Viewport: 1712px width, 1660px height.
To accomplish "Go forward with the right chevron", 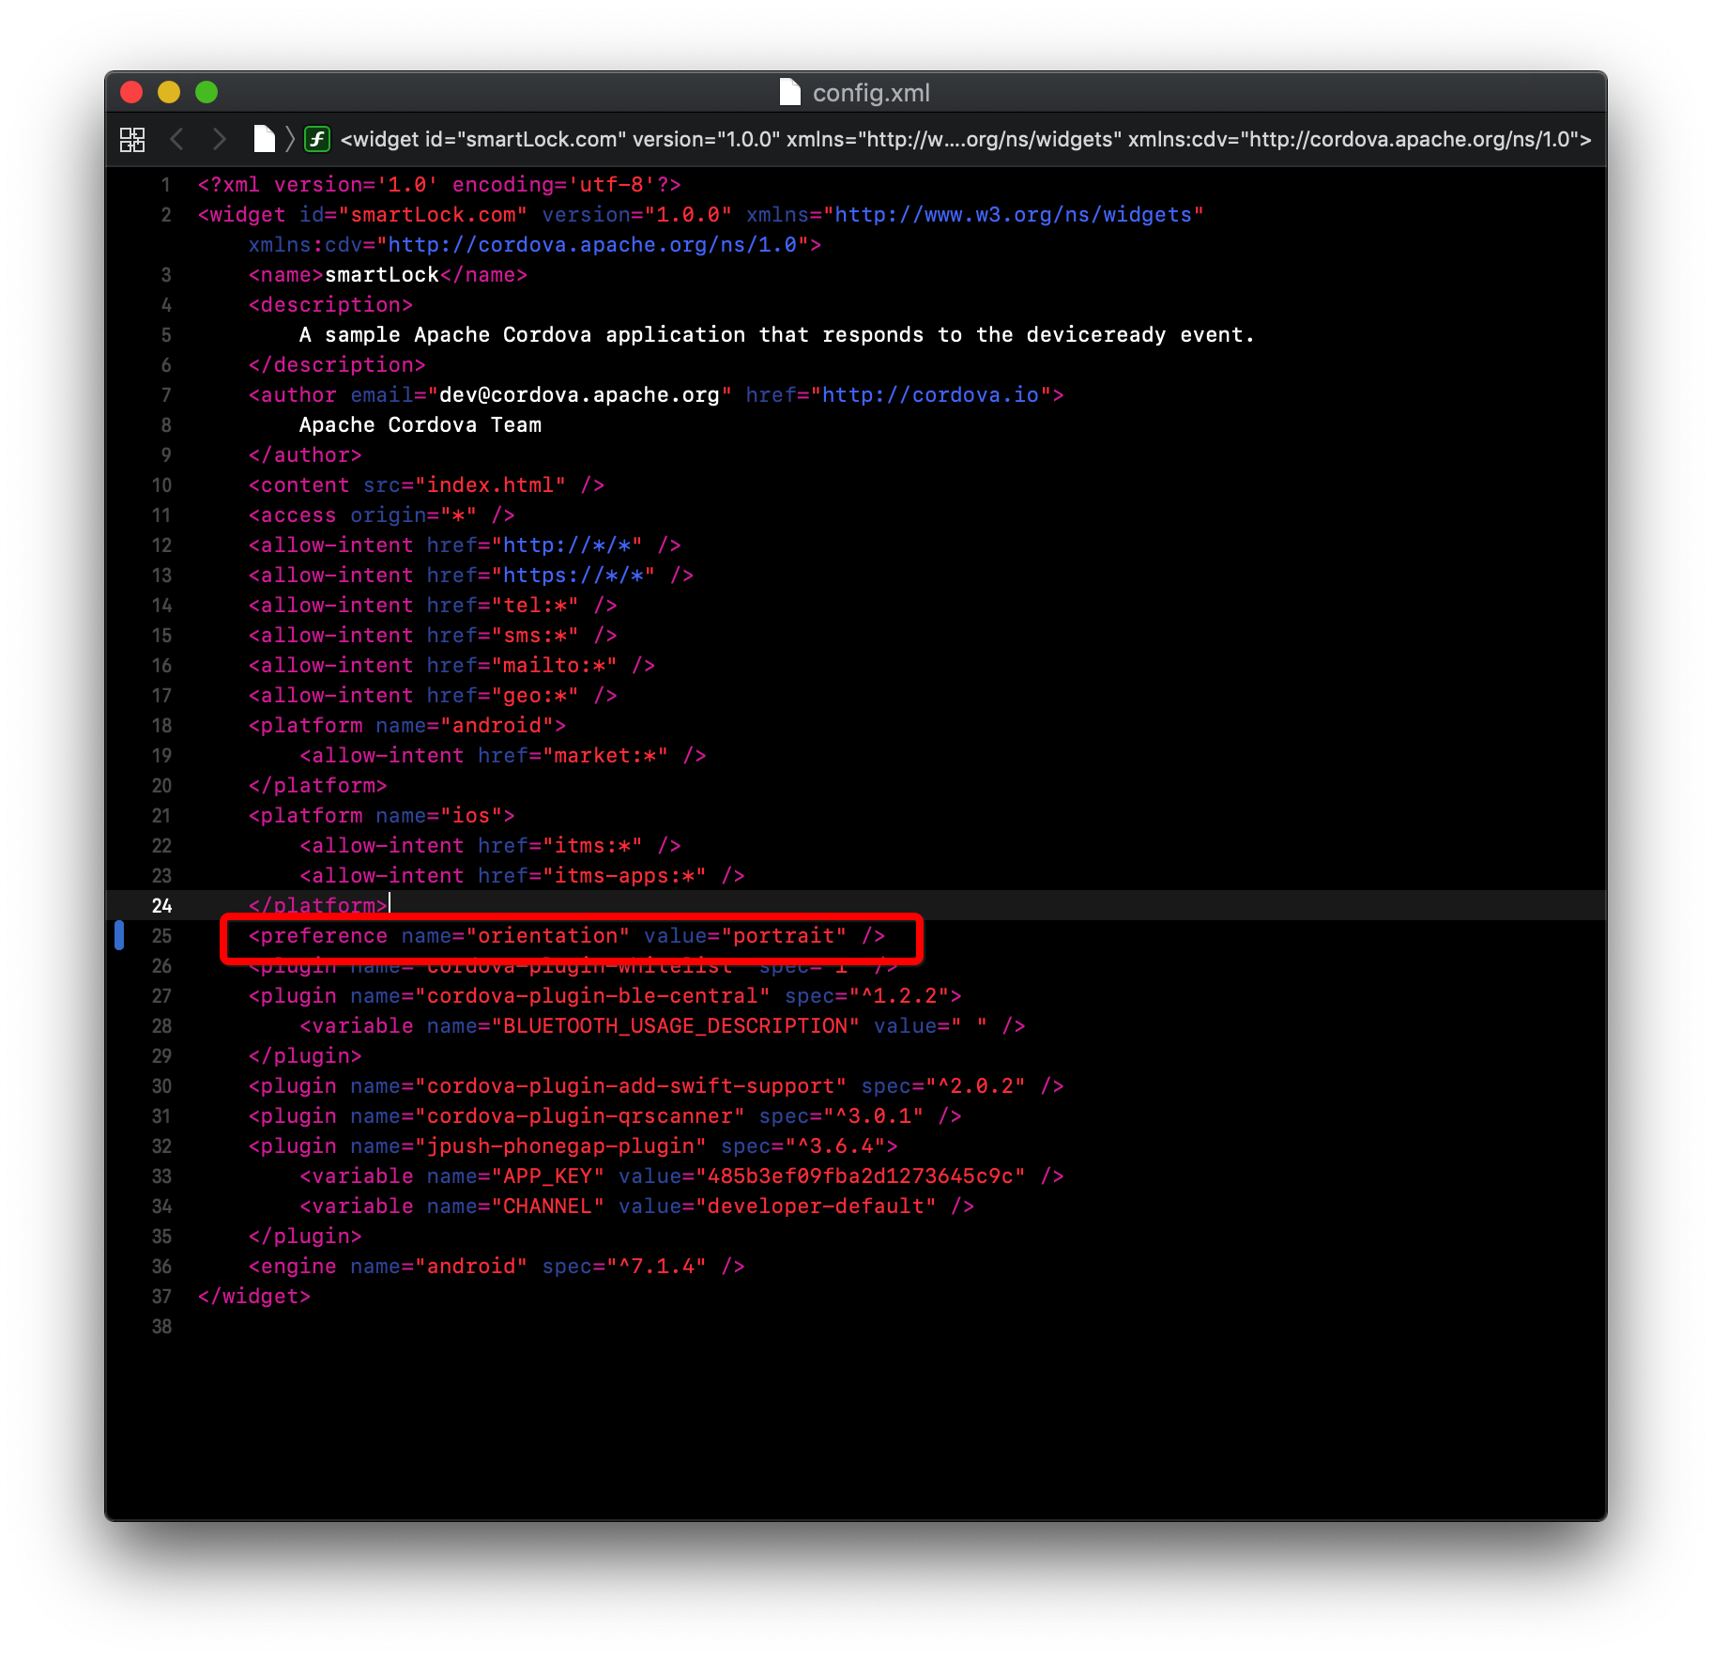I will 219,140.
